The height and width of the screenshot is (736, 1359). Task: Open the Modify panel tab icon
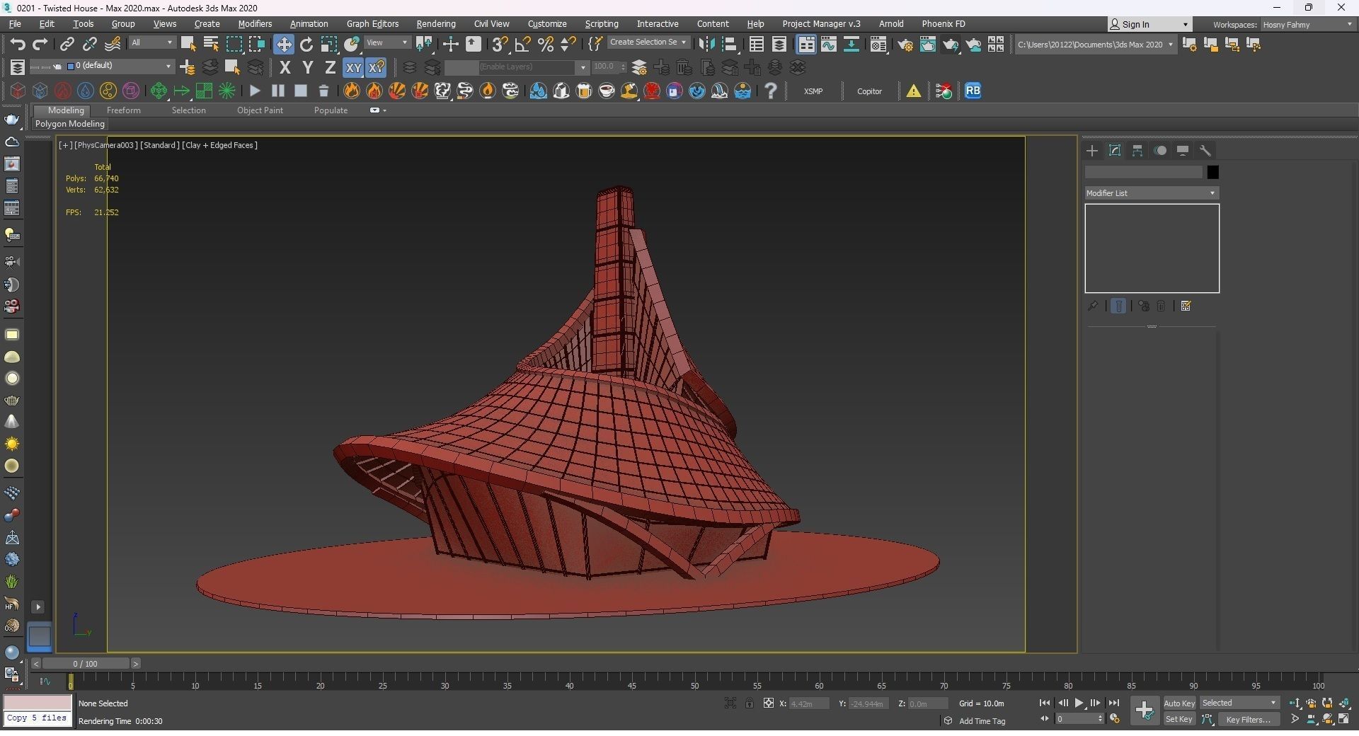(x=1115, y=151)
